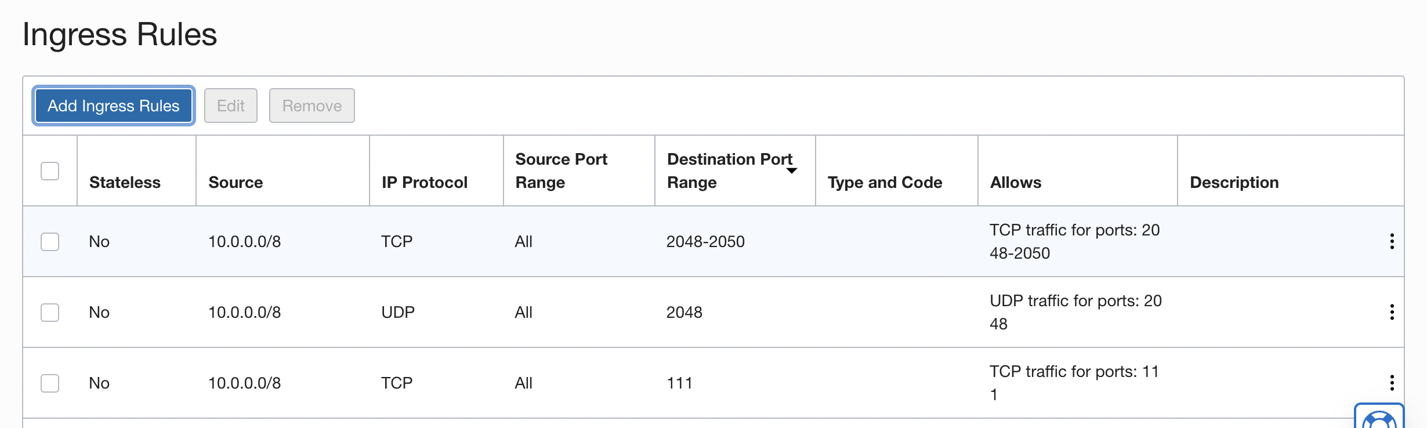Select the UDP 2048 rule checkbox
Image resolution: width=1427 pixels, height=428 pixels.
click(x=50, y=312)
